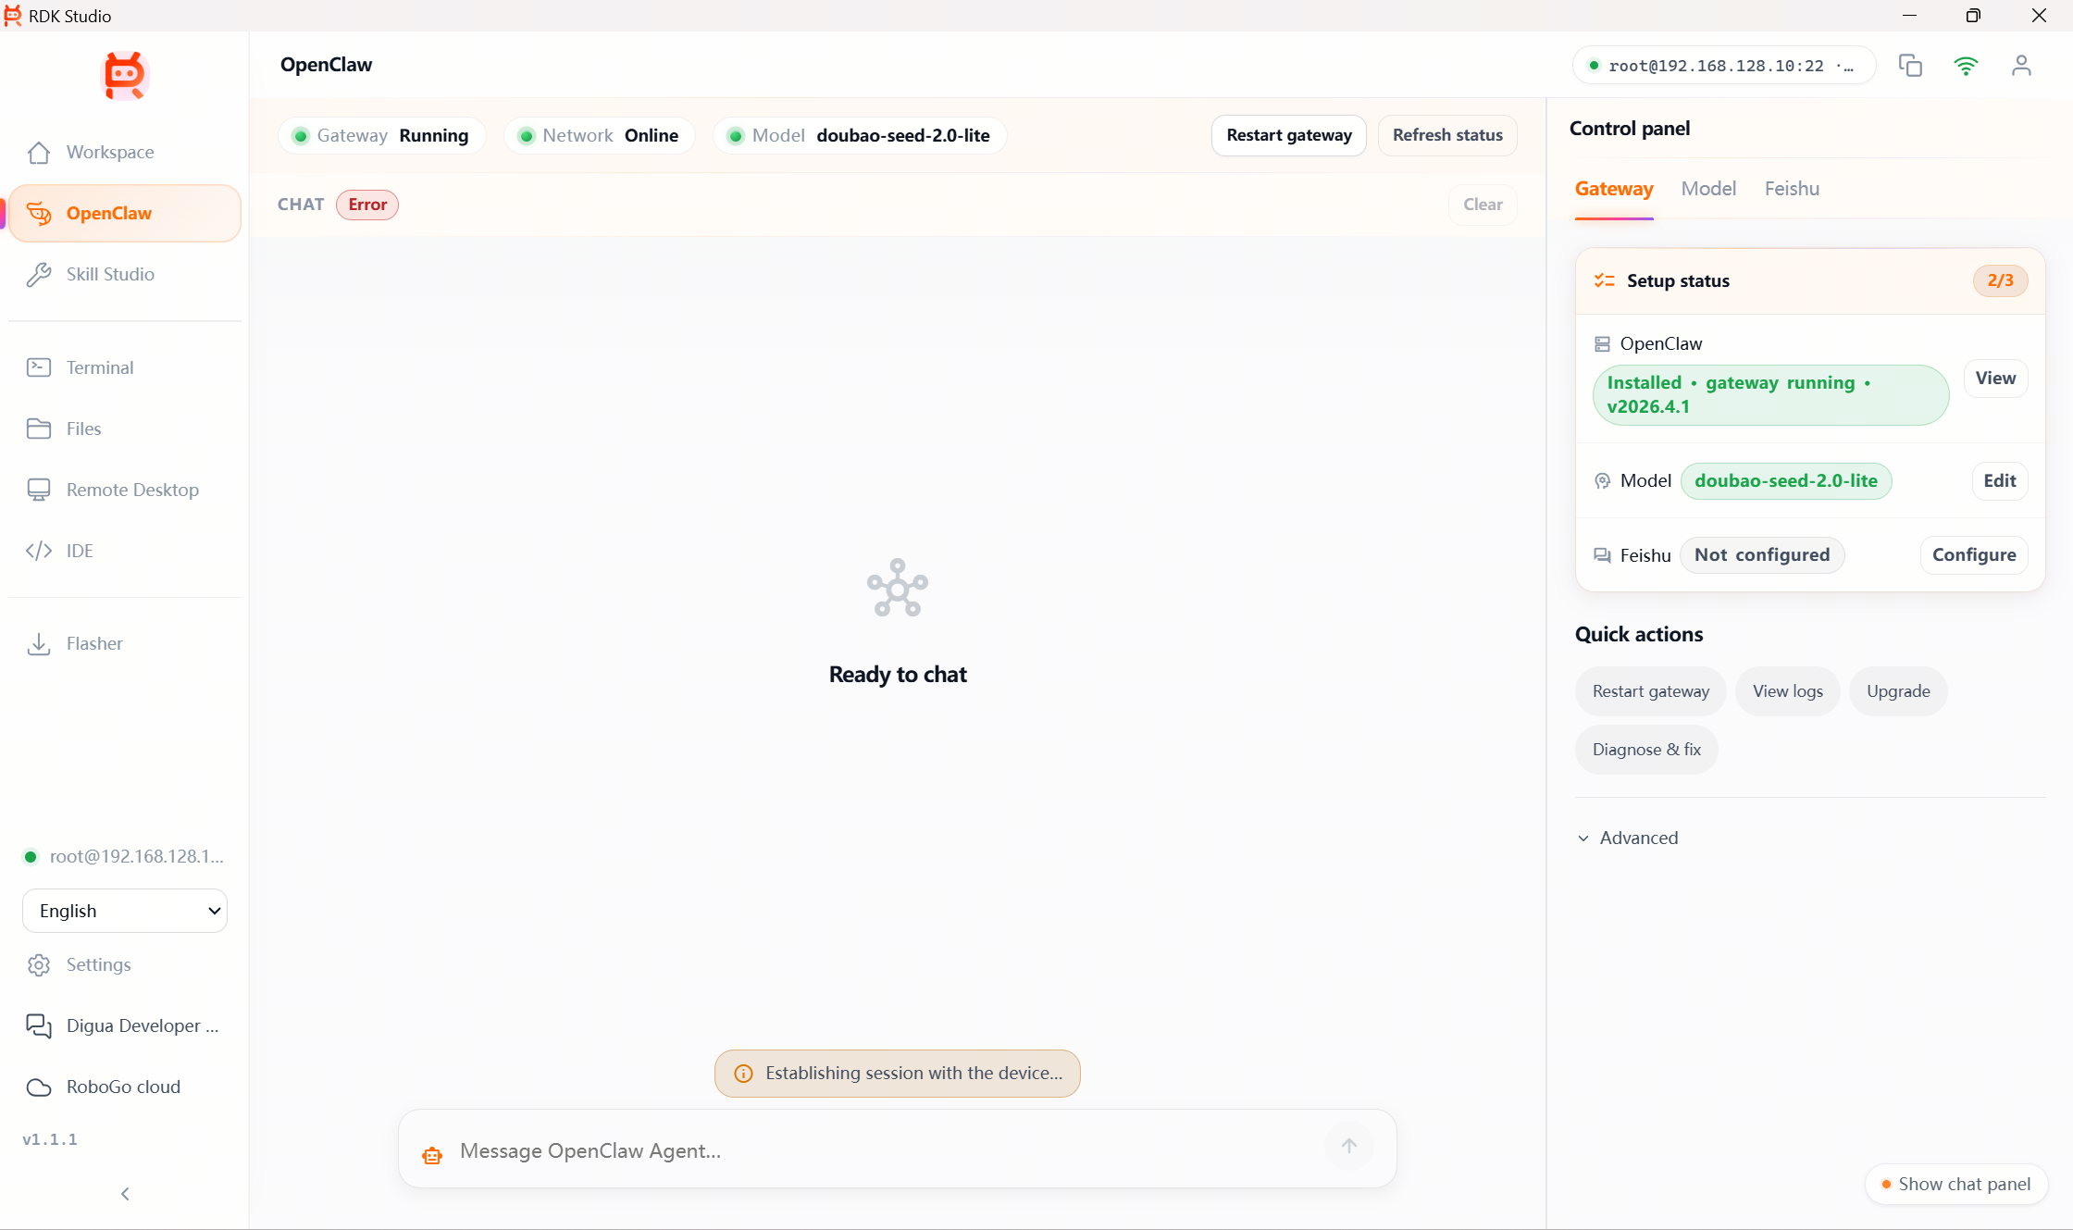Click the sidebar root@192.168.128.1... connection status
Image resolution: width=2073 pixels, height=1230 pixels.
(125, 857)
